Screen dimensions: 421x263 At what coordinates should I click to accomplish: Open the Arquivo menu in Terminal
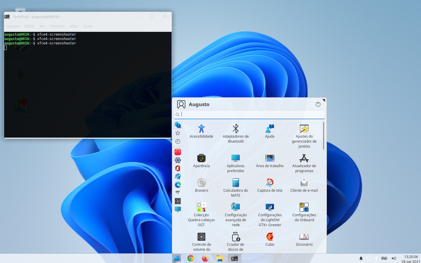click(13, 26)
